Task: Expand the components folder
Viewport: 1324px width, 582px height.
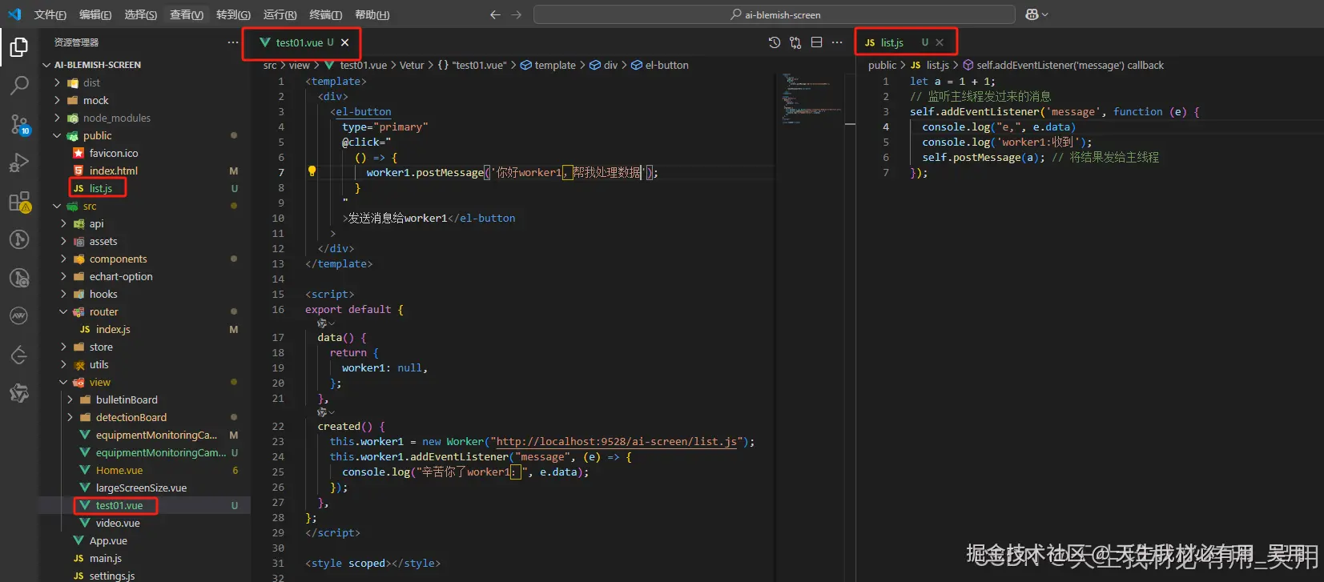Action: (x=118, y=259)
